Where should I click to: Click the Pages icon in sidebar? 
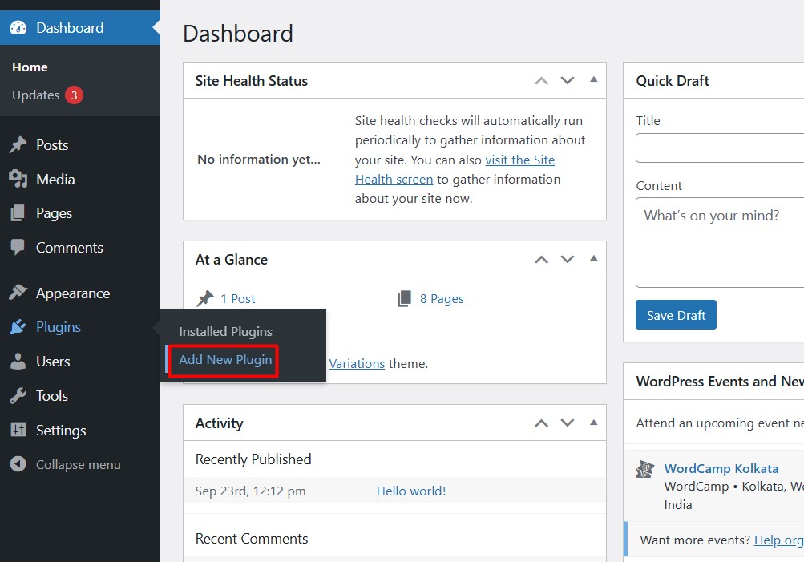click(18, 212)
